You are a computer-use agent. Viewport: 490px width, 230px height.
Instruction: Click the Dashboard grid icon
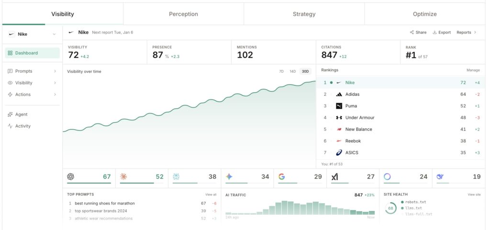[x=10, y=53]
